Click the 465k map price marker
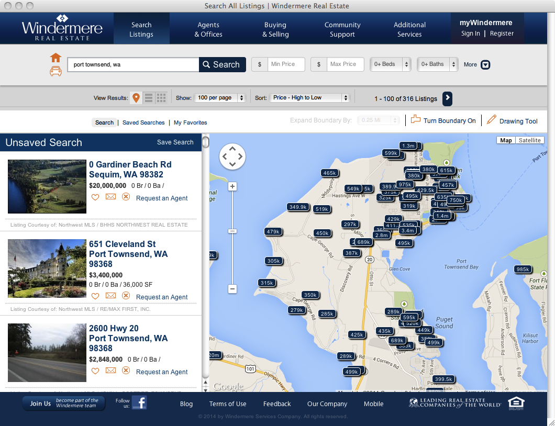This screenshot has width=555, height=426. (x=329, y=173)
